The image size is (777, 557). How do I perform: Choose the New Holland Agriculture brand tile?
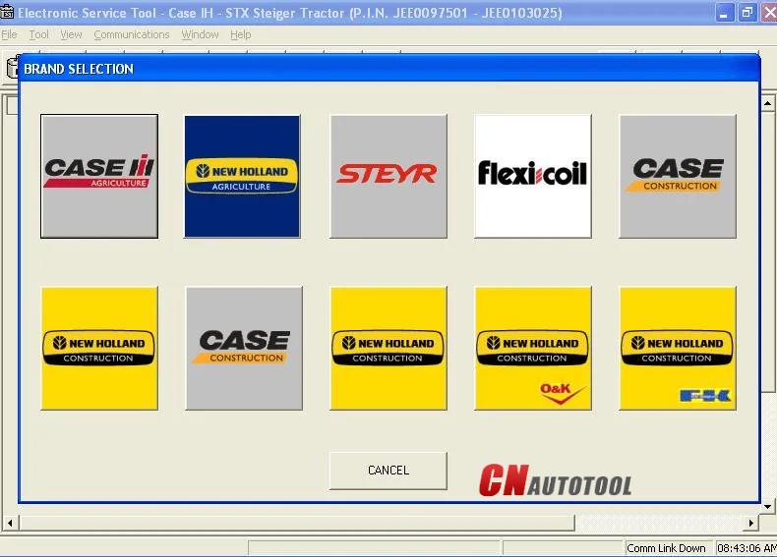[242, 176]
